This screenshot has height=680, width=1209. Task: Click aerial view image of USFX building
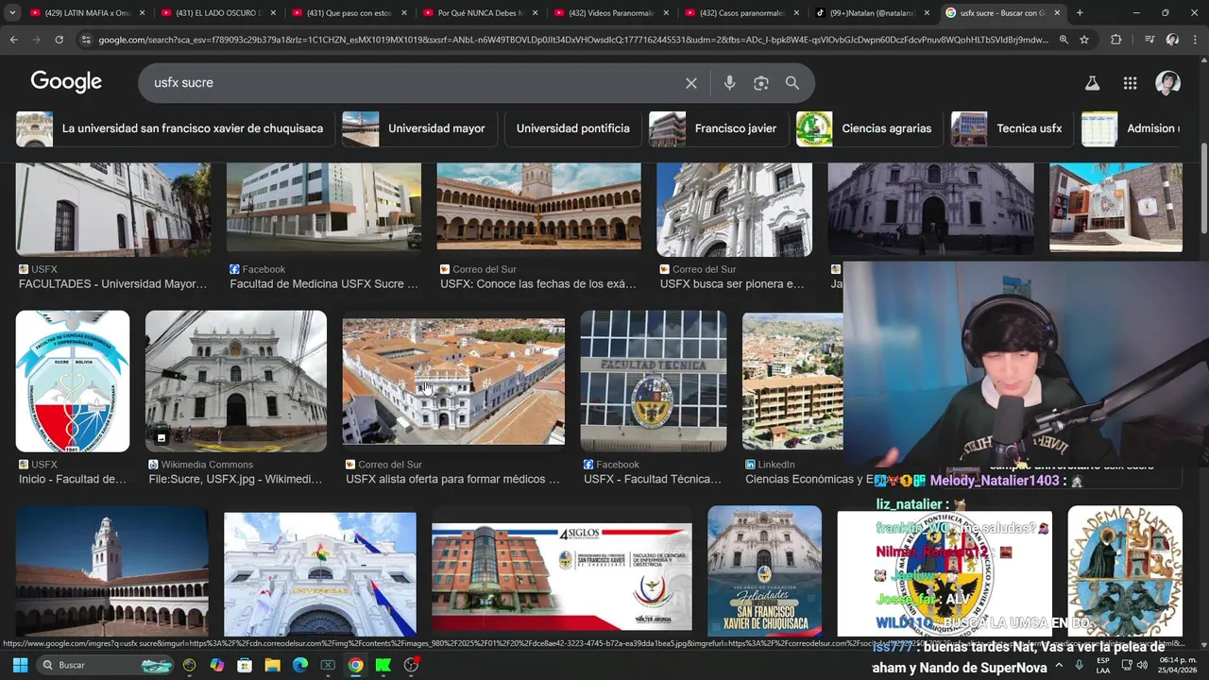(453, 382)
